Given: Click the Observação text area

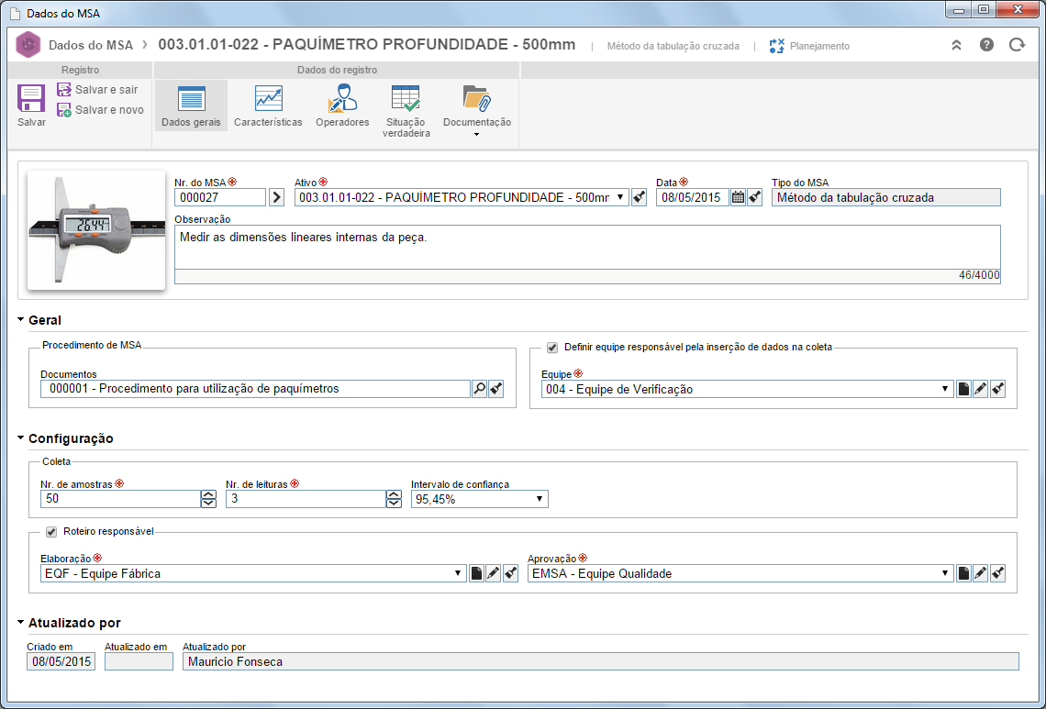Looking at the screenshot, I should click(587, 248).
